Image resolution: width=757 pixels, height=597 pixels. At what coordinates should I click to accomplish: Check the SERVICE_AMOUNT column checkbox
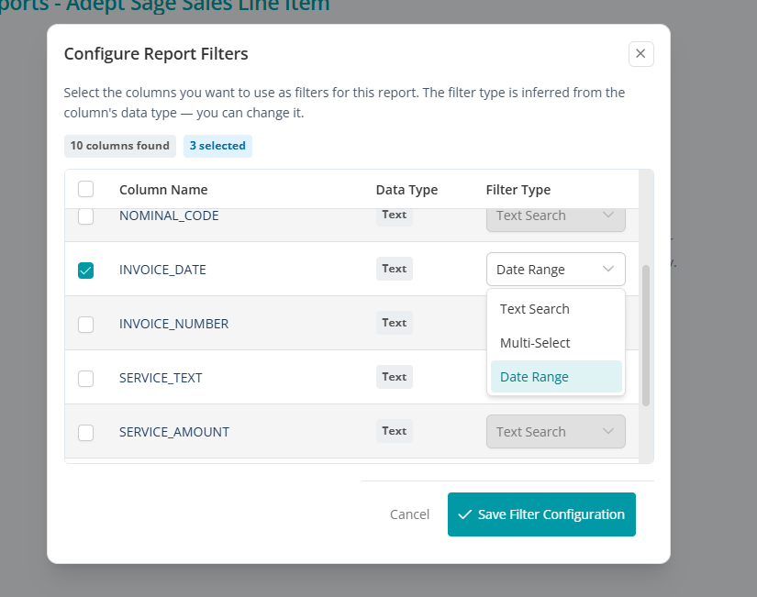tap(86, 433)
